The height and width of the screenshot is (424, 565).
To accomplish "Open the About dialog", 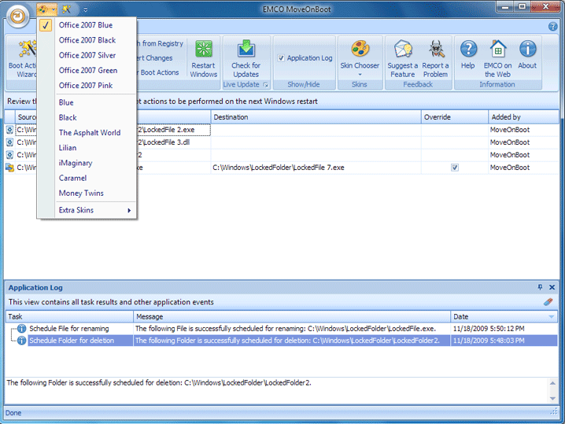I will pos(527,55).
